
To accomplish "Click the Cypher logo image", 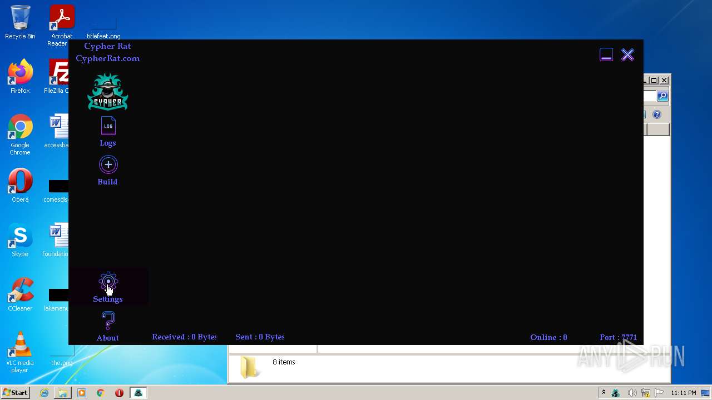I will click(x=108, y=92).
